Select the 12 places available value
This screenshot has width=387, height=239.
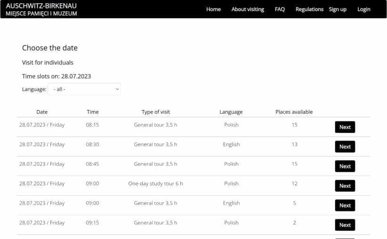pyautogui.click(x=294, y=183)
